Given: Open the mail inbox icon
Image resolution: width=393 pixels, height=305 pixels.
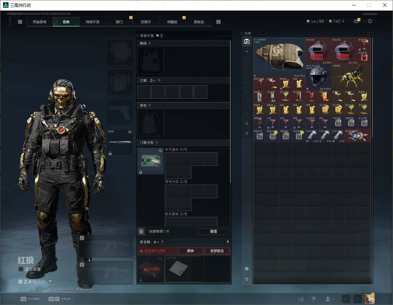Looking at the screenshot, I should pyautogui.click(x=357, y=21).
